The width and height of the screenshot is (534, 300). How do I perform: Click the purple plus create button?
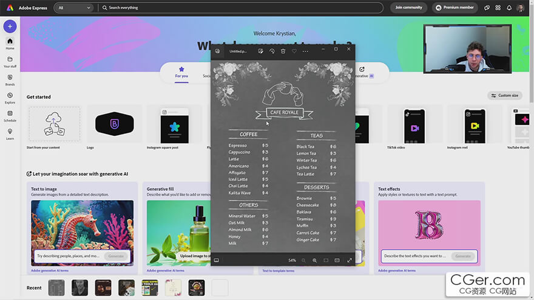coord(10,26)
